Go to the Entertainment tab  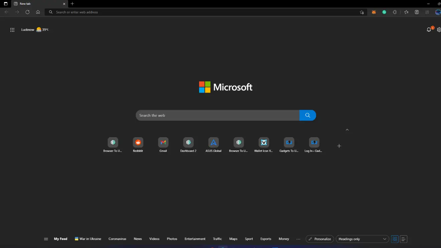pyautogui.click(x=195, y=239)
